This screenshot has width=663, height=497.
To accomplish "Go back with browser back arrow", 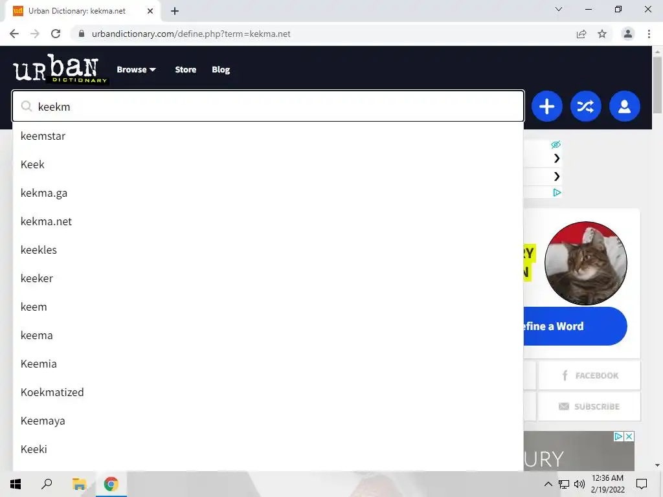I will click(x=14, y=34).
